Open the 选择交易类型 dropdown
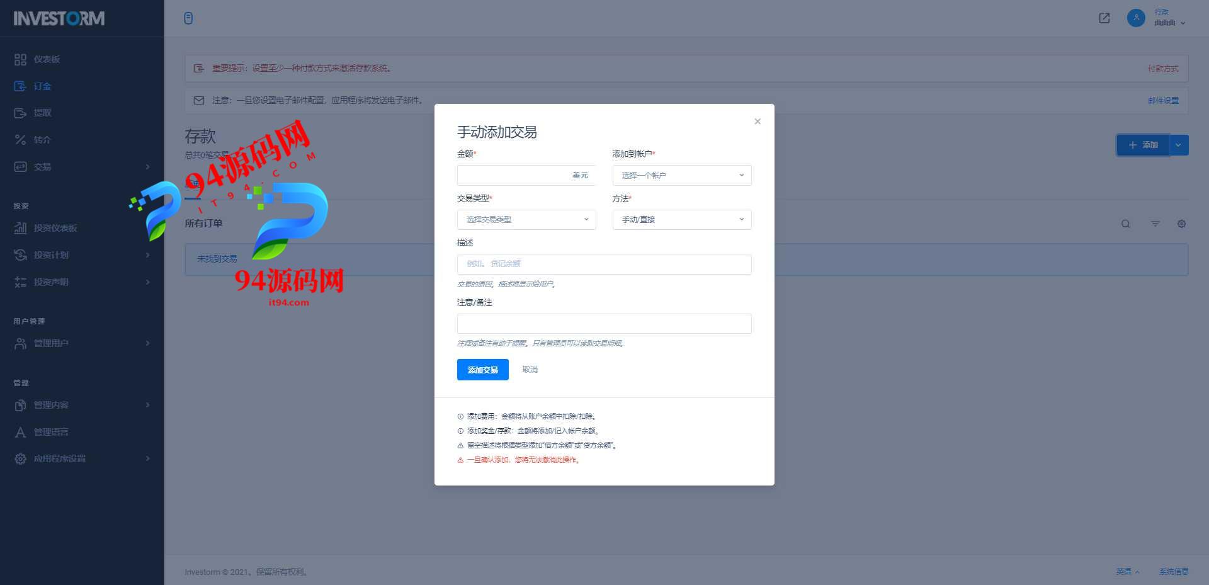 pos(526,220)
